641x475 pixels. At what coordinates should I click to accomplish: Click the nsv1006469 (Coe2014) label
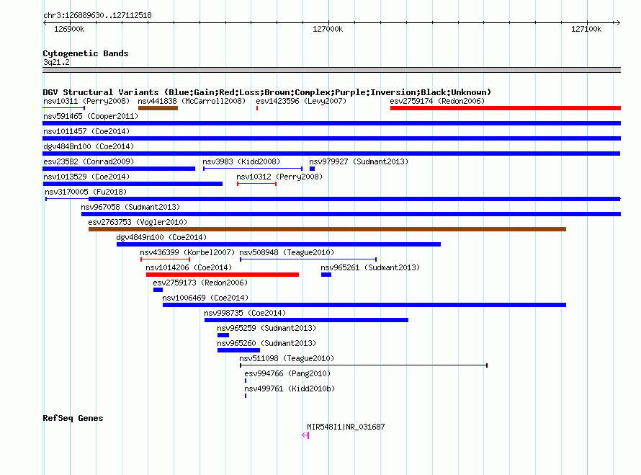[x=205, y=298]
